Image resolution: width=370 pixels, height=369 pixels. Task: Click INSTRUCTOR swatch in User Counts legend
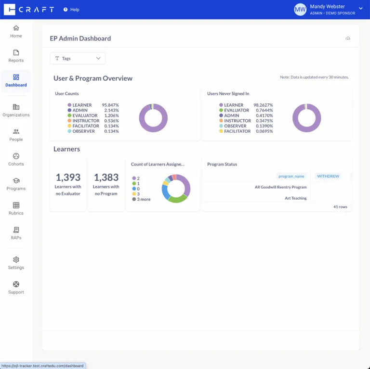69,121
